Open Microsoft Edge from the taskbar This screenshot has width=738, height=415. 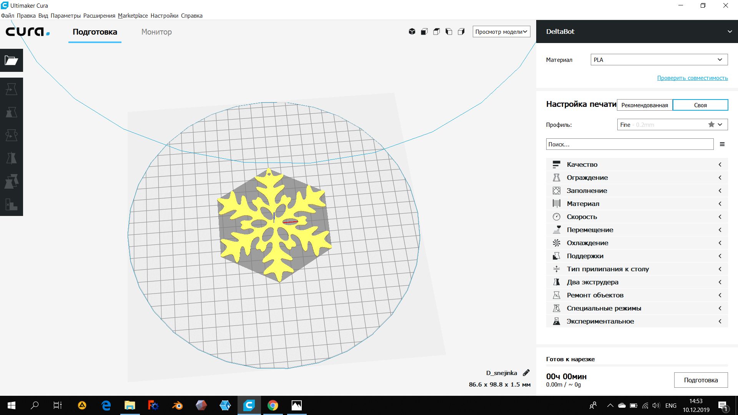click(x=106, y=405)
